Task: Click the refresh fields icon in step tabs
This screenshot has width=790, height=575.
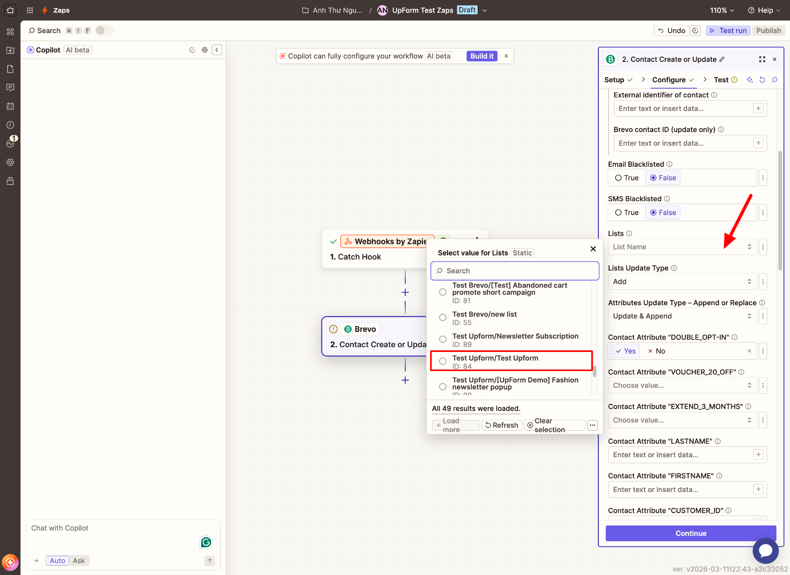Action: pyautogui.click(x=762, y=80)
